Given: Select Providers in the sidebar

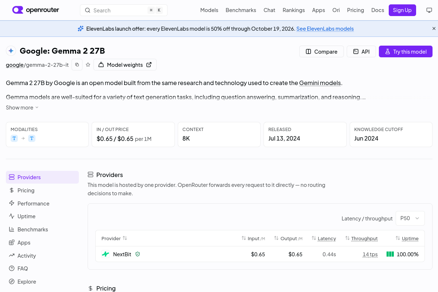Looking at the screenshot, I should coord(42,177).
